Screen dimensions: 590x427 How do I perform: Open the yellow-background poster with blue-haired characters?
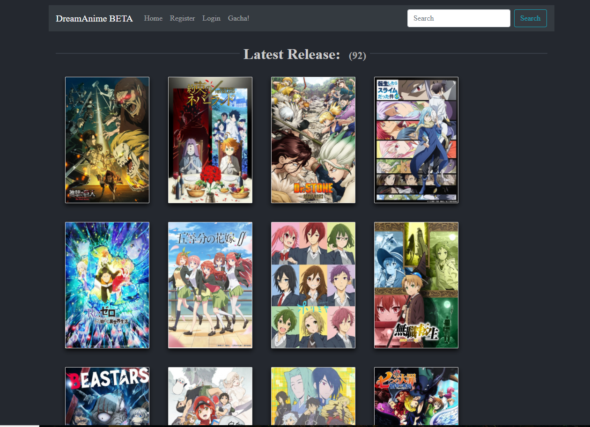click(313, 396)
